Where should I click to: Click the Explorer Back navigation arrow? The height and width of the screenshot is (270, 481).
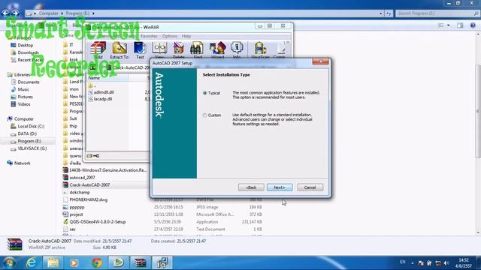click(5, 13)
